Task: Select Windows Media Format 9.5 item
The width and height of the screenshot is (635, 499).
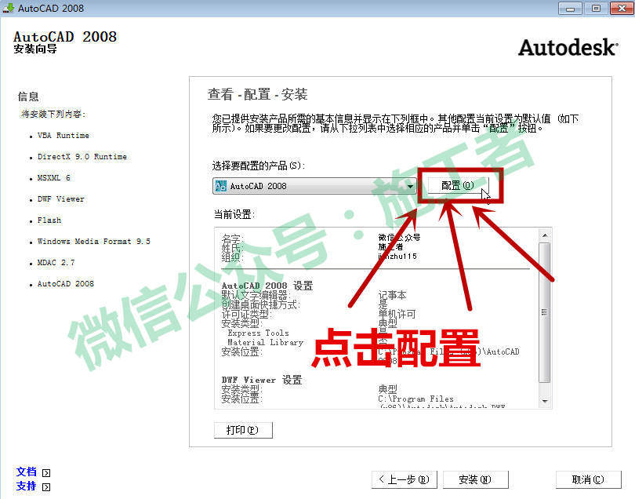Action: coord(94,242)
